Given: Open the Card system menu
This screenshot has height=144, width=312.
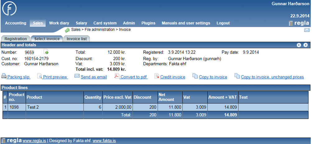Looking at the screenshot, I should click(x=105, y=23).
